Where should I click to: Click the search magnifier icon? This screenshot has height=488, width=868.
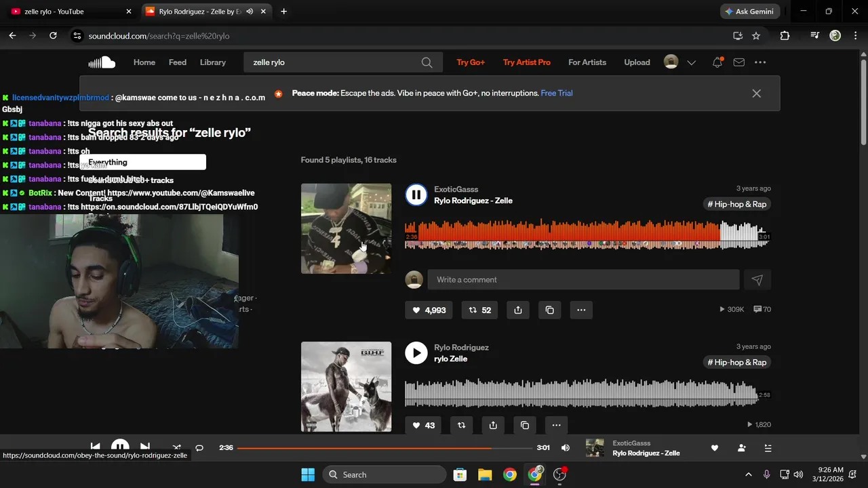(427, 62)
